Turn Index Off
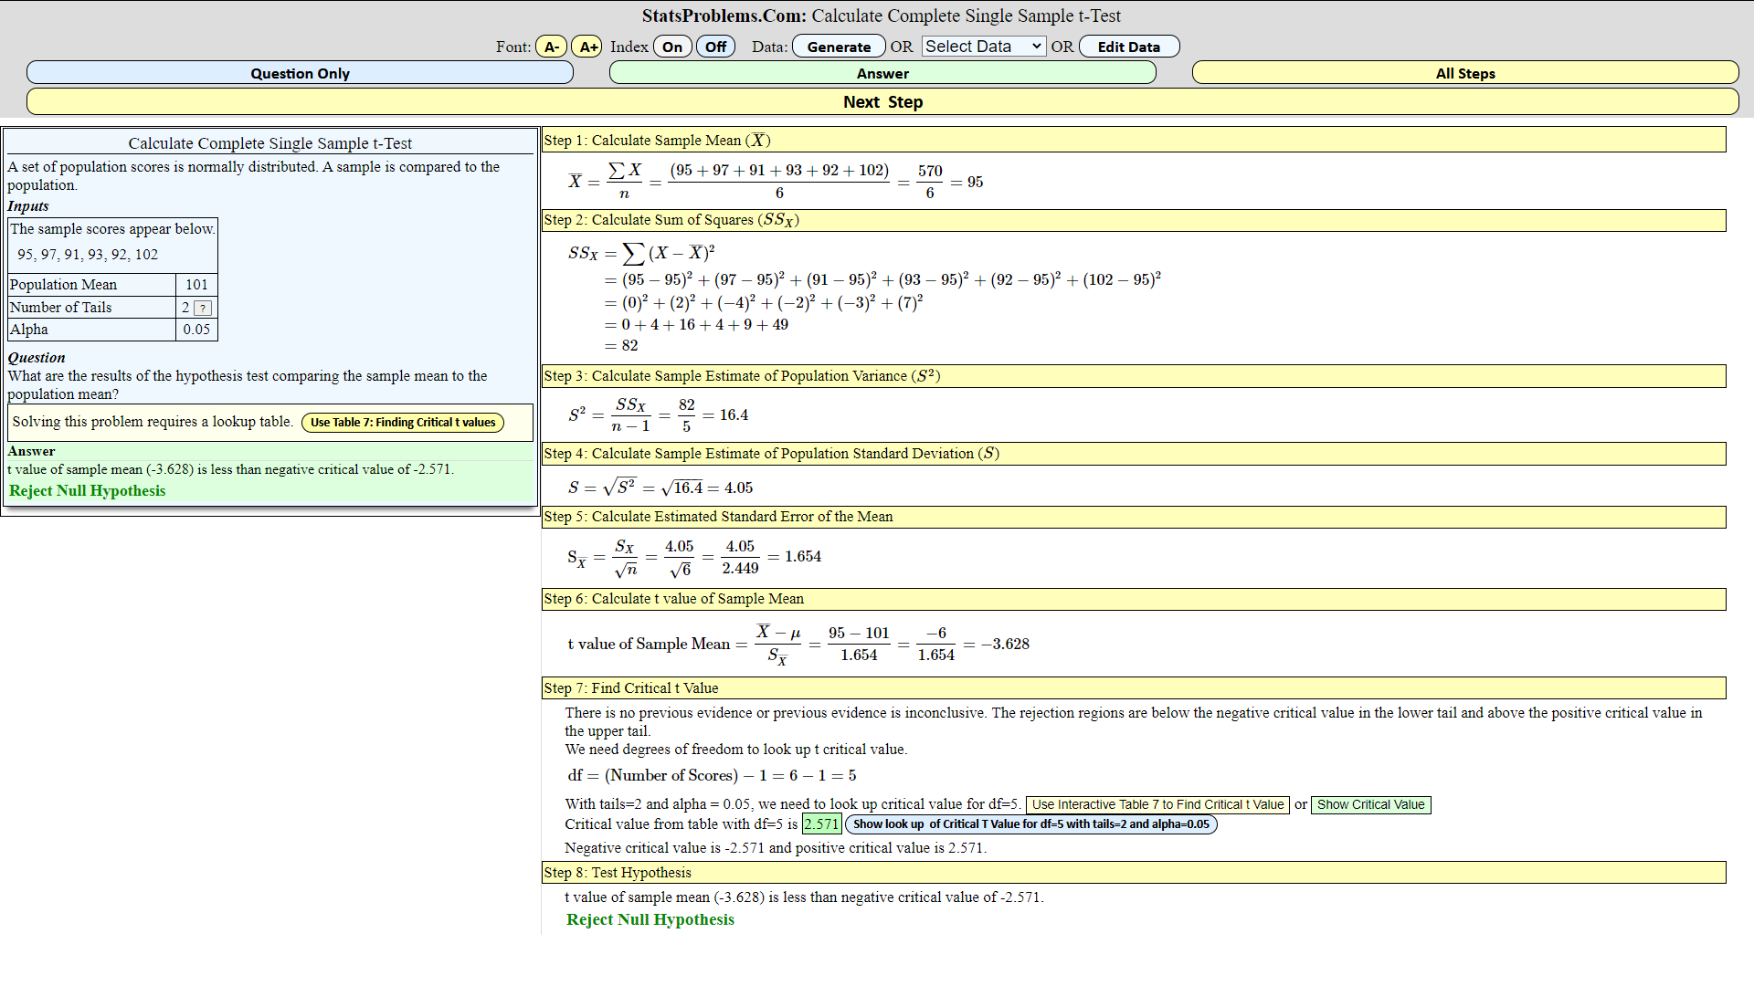Image resolution: width=1754 pixels, height=986 pixels. [x=715, y=47]
